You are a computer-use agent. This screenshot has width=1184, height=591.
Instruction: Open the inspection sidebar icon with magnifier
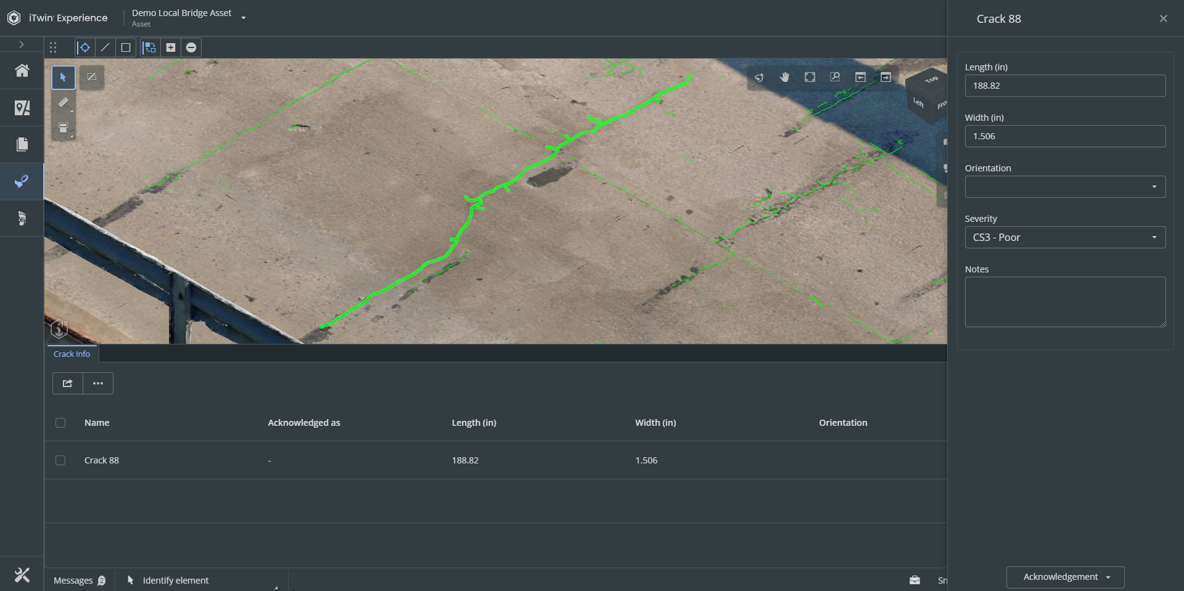click(22, 181)
